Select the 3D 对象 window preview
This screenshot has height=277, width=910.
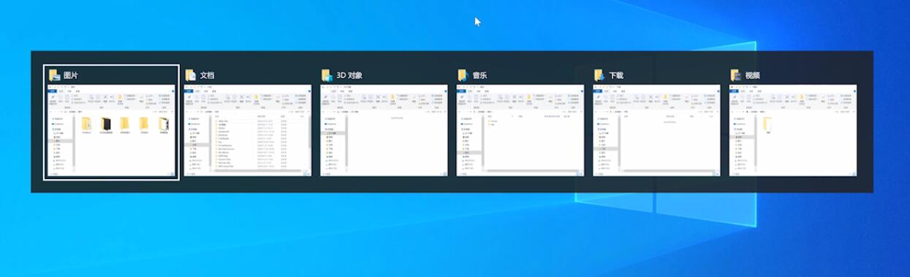coord(384,130)
